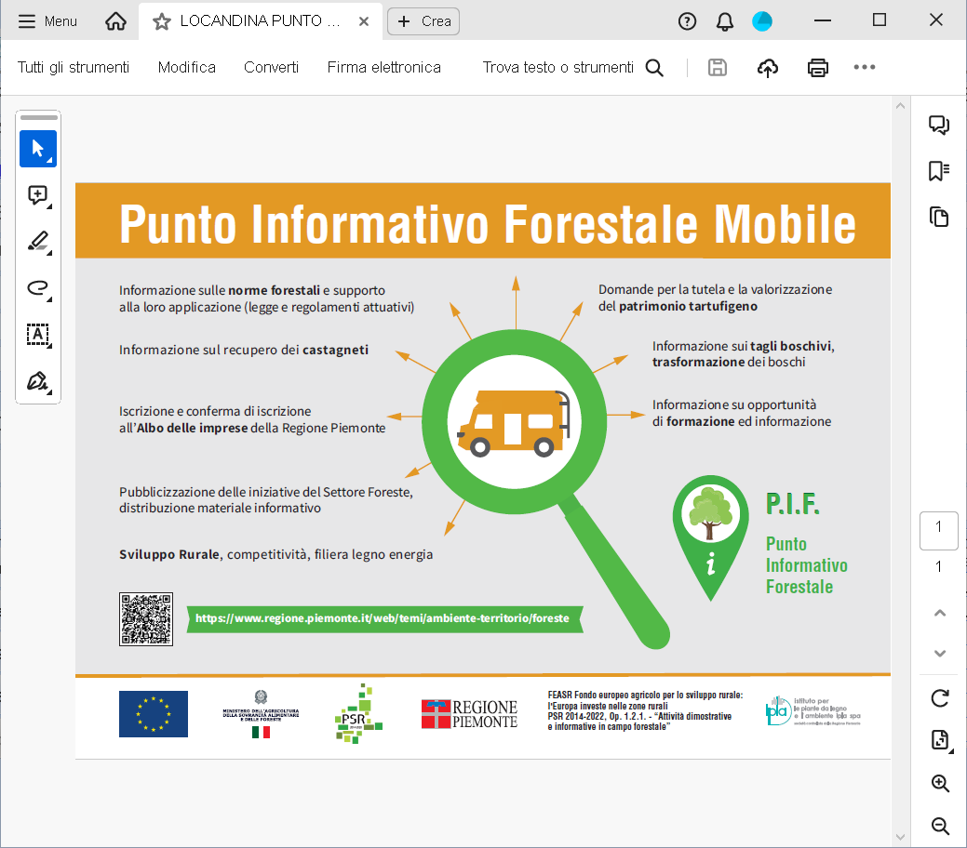Open the page thumbnails panel
Screen dimensions: 967x848
pos(939,217)
